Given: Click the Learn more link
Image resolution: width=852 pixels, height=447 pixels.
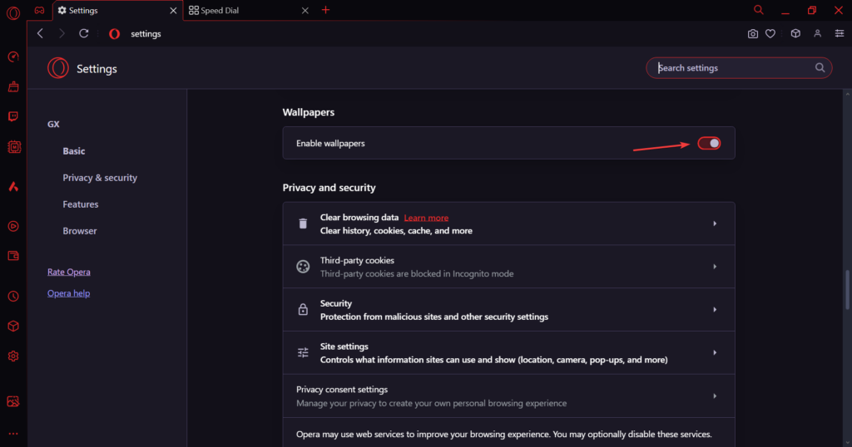Looking at the screenshot, I should 426,218.
